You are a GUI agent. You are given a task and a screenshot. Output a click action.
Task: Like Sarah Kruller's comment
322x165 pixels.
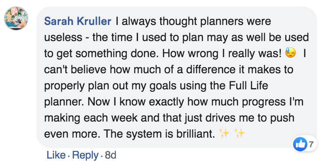click(56, 155)
